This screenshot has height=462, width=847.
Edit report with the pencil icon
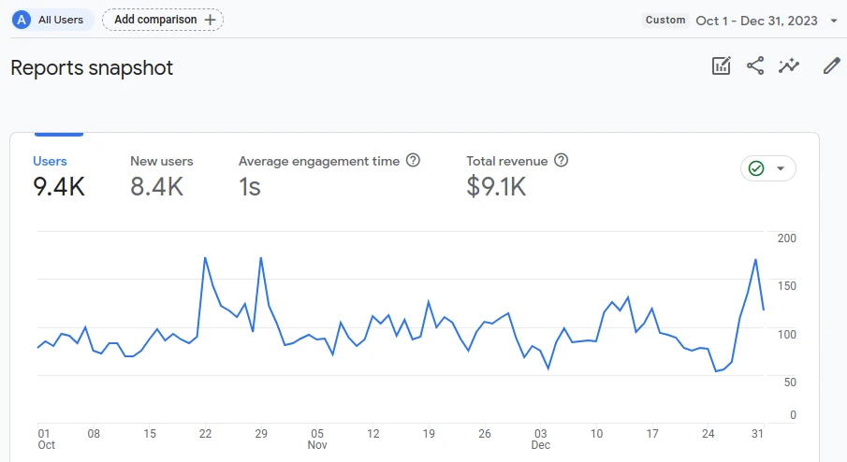pos(831,65)
